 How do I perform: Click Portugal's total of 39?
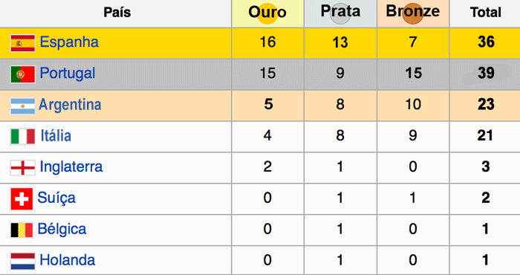[486, 73]
